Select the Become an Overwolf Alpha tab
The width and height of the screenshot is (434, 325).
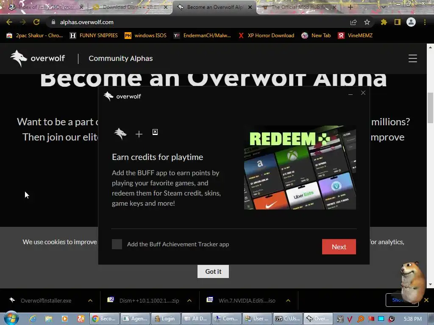pos(215,7)
